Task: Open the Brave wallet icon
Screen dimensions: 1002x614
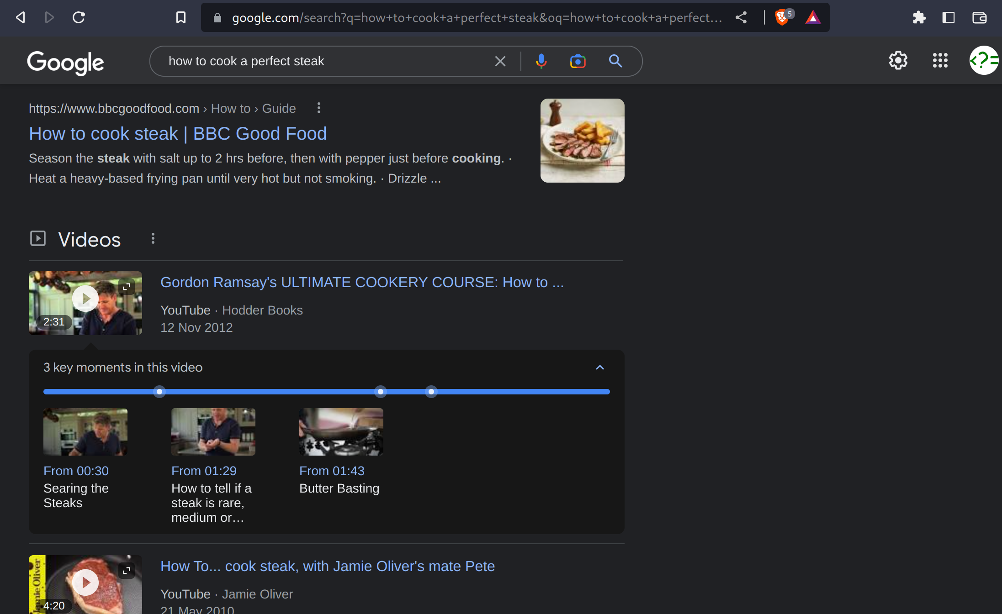Action: (979, 17)
